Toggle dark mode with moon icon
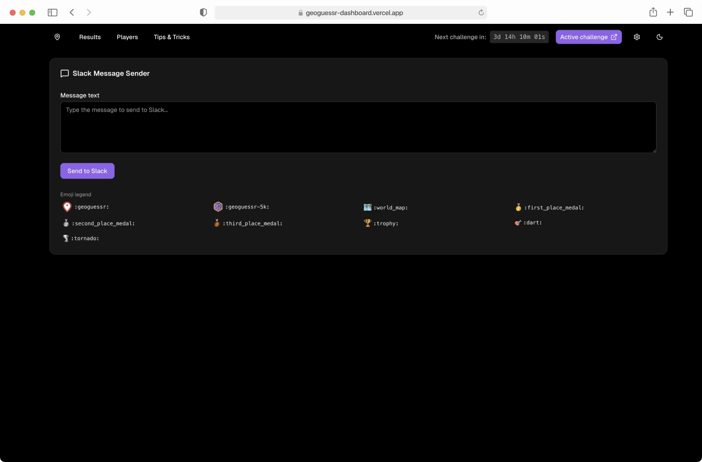 pyautogui.click(x=660, y=37)
